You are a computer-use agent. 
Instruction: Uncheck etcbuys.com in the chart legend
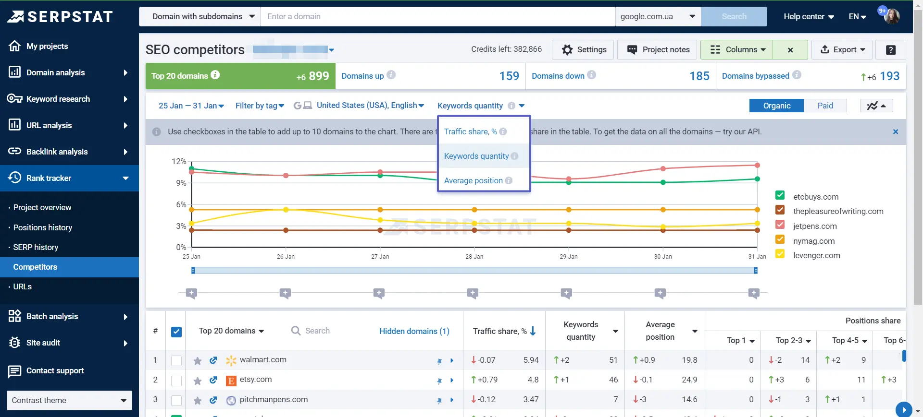pyautogui.click(x=780, y=195)
